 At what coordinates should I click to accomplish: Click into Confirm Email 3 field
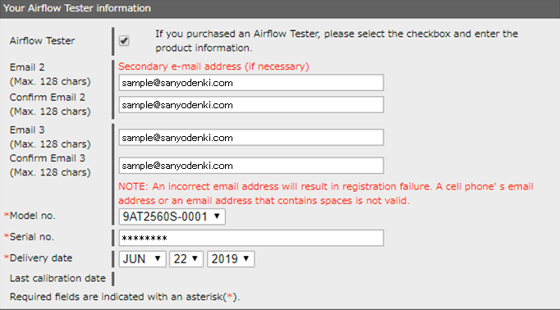pyautogui.click(x=251, y=166)
